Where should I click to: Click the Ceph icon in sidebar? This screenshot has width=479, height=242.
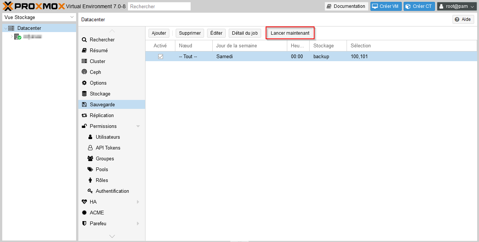[84, 72]
